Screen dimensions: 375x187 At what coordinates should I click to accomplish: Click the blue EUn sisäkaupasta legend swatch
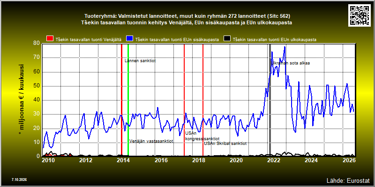(130, 39)
